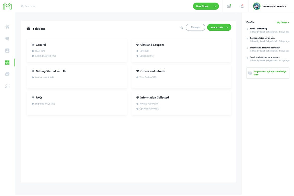Open the Privacy Policy (09) folder
Viewport: 294px width, 196px height.
pyautogui.click(x=149, y=104)
